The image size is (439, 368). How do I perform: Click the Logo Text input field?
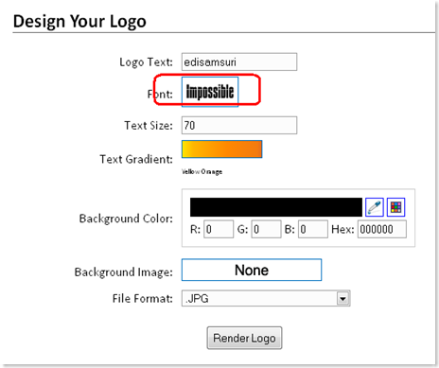coord(239,61)
